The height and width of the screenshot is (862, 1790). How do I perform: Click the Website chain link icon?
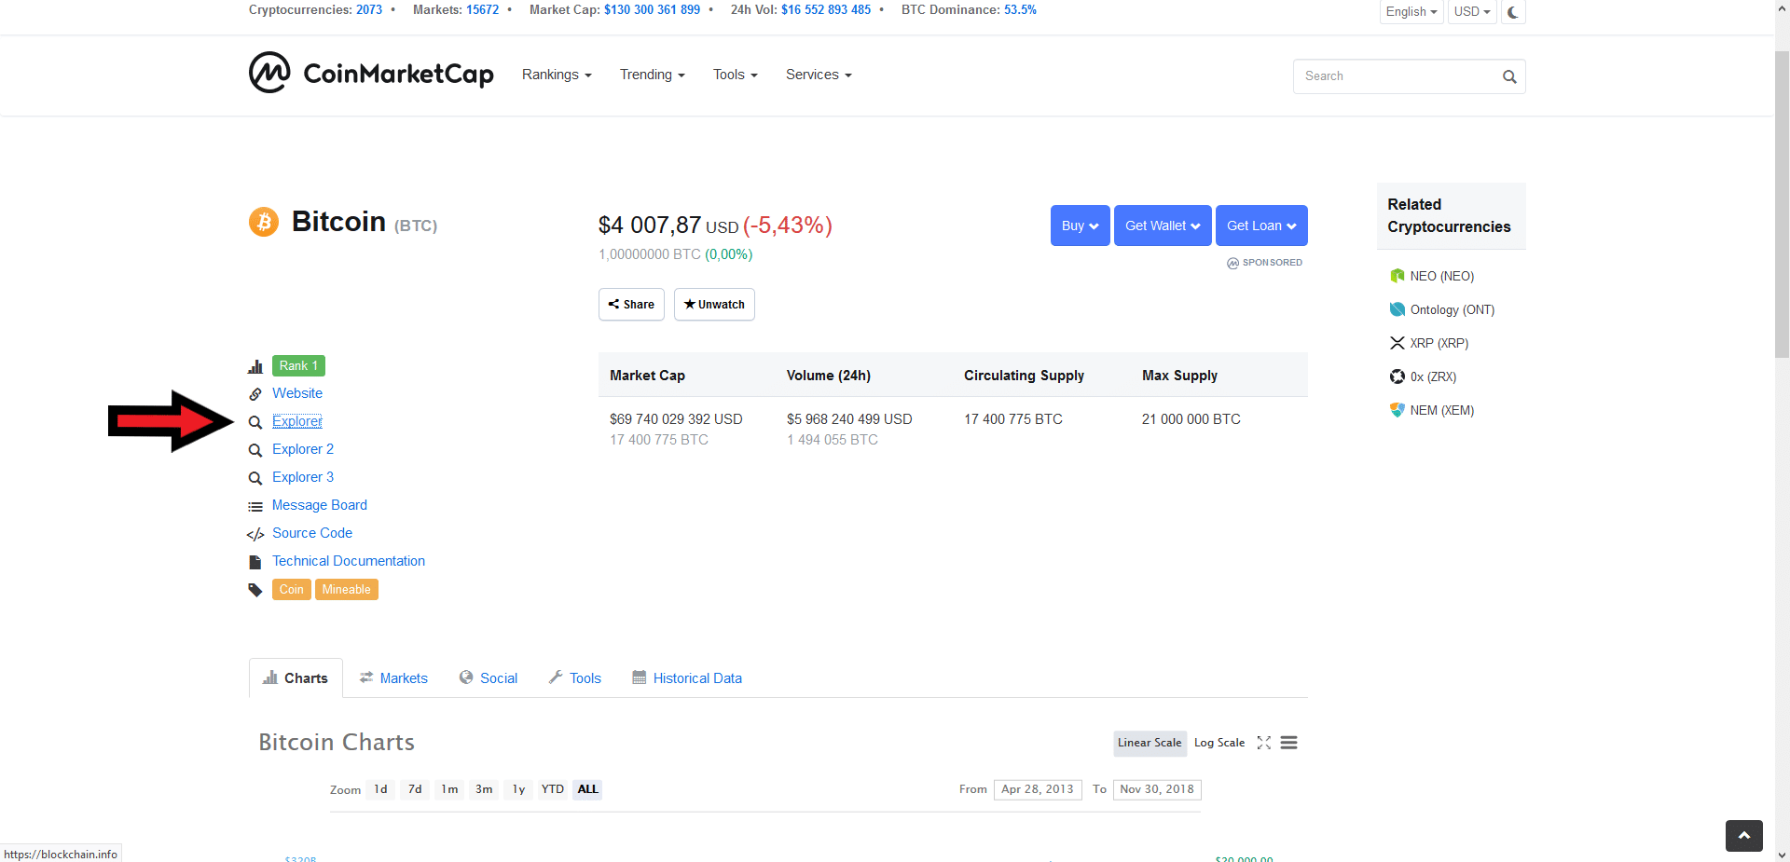coord(255,394)
